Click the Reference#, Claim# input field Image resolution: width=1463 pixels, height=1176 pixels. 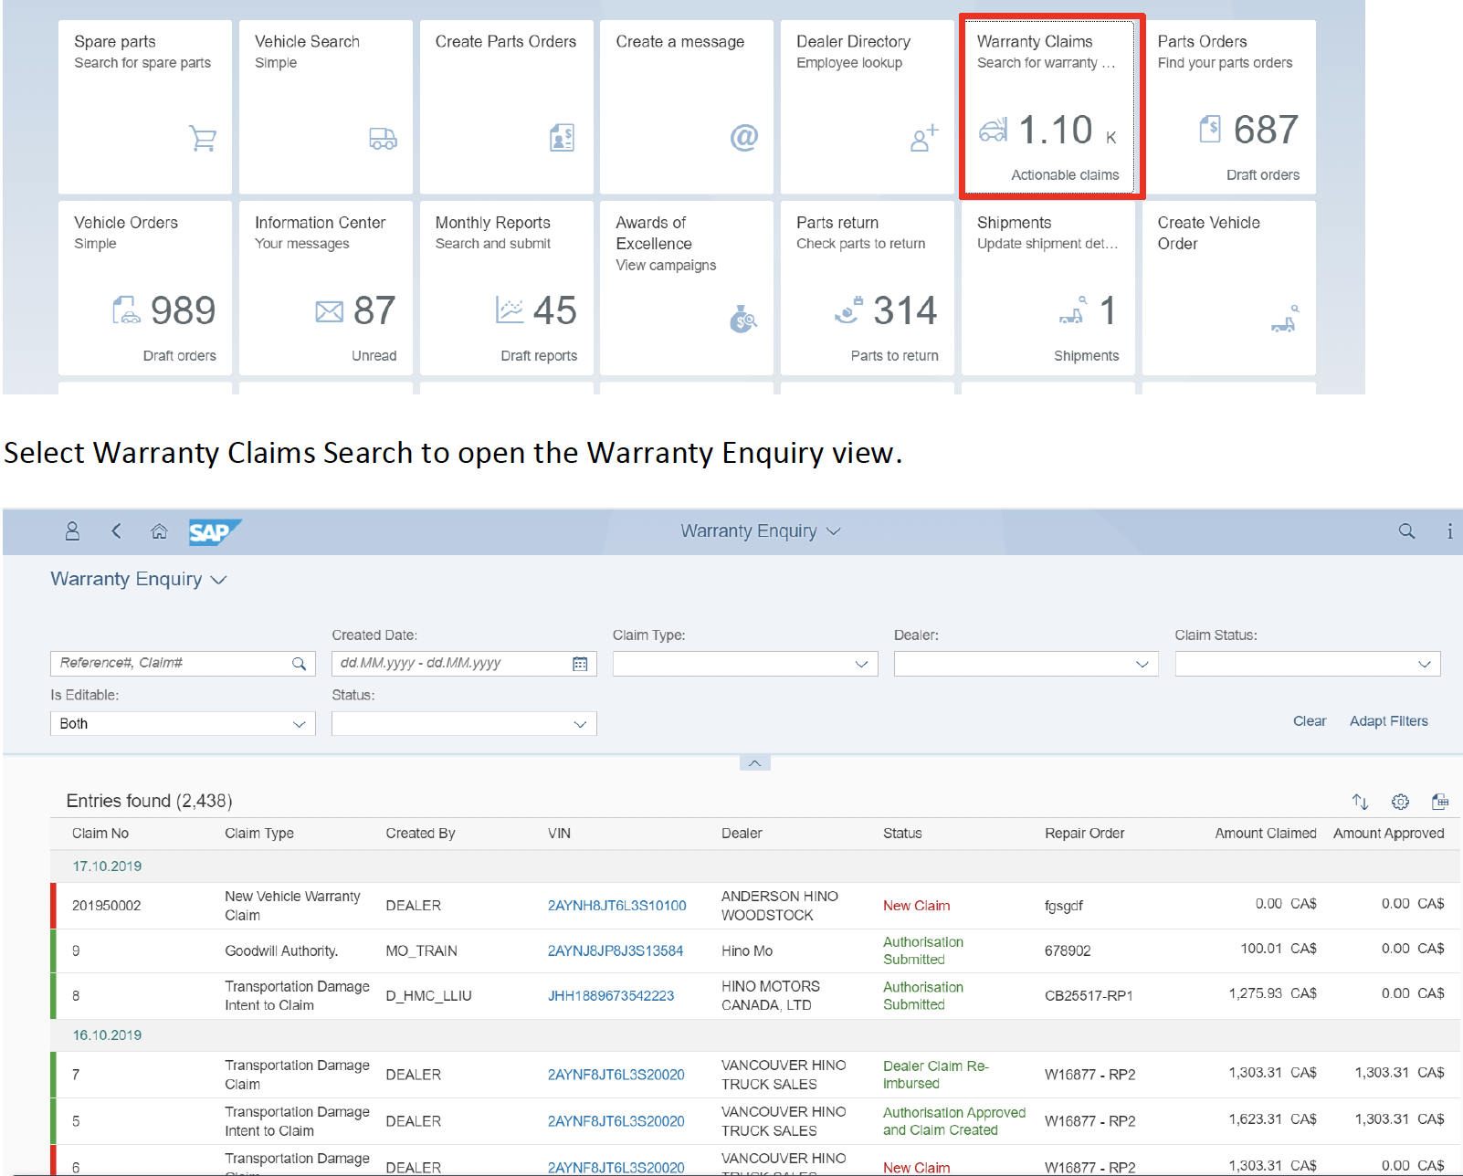[164, 664]
